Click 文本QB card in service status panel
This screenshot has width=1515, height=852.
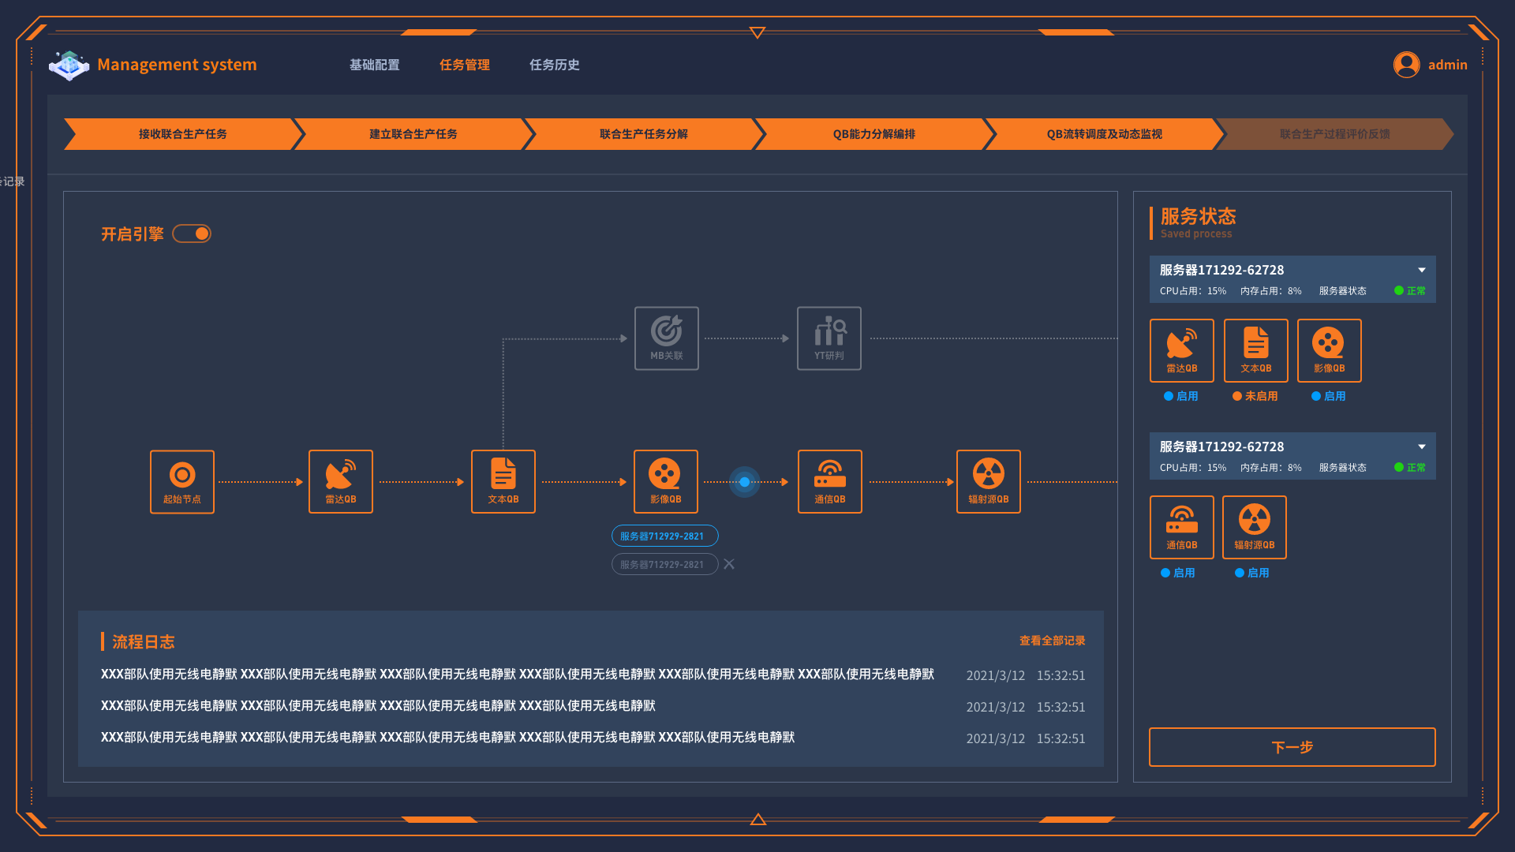tap(1256, 350)
